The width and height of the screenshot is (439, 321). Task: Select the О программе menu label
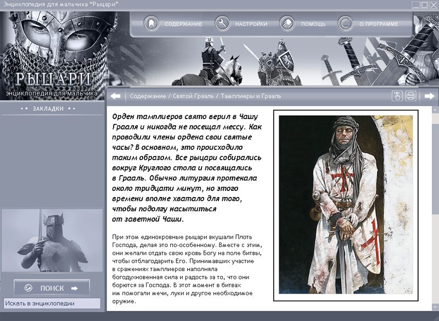(x=378, y=24)
